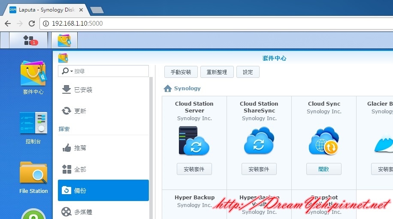Click the Synology home breadcrumb icon

(167, 89)
